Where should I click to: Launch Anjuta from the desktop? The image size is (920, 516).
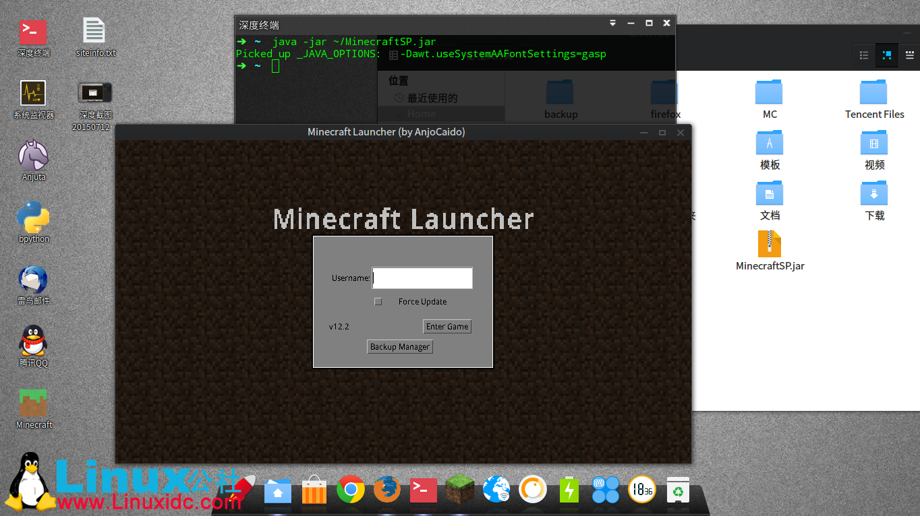click(34, 162)
